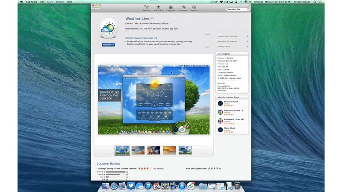Image resolution: width=342 pixels, height=192 pixels.
Task: Open the Store menu
Action: pyautogui.click(x=50, y=2)
